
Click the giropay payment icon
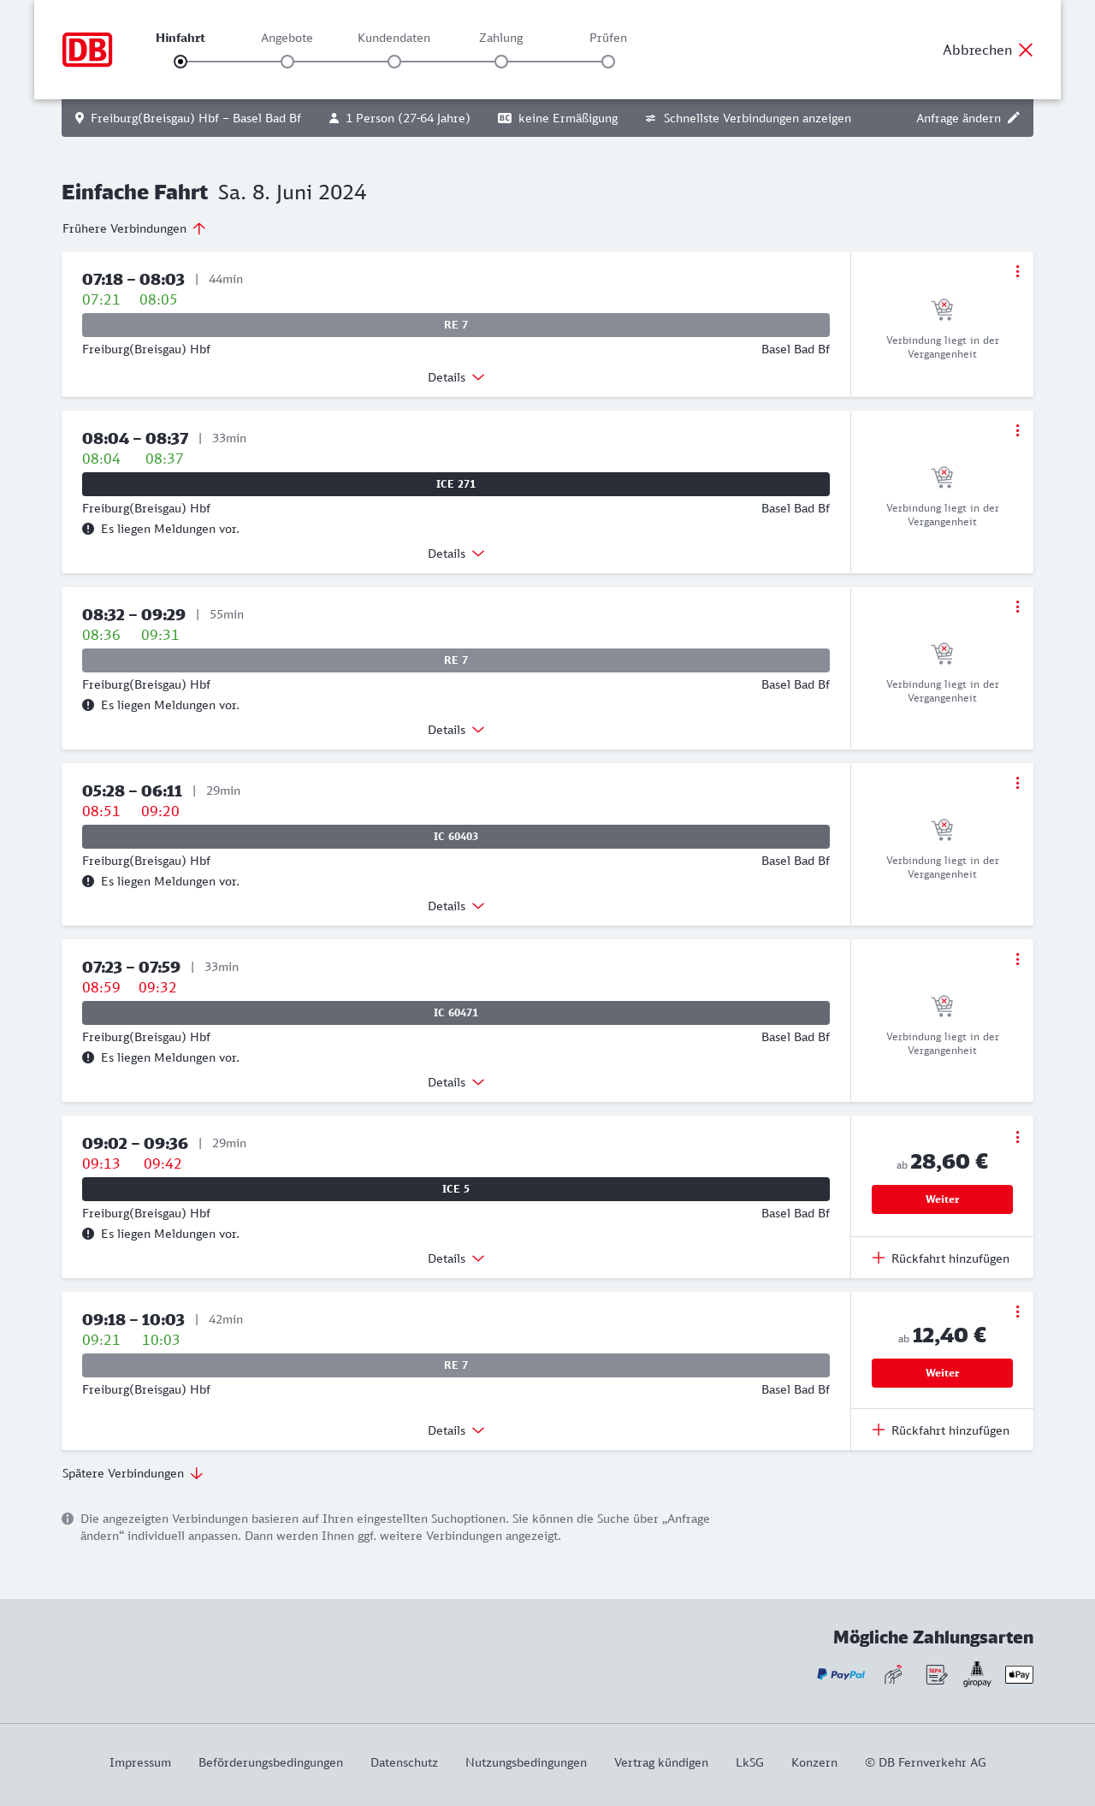pyautogui.click(x=977, y=1674)
